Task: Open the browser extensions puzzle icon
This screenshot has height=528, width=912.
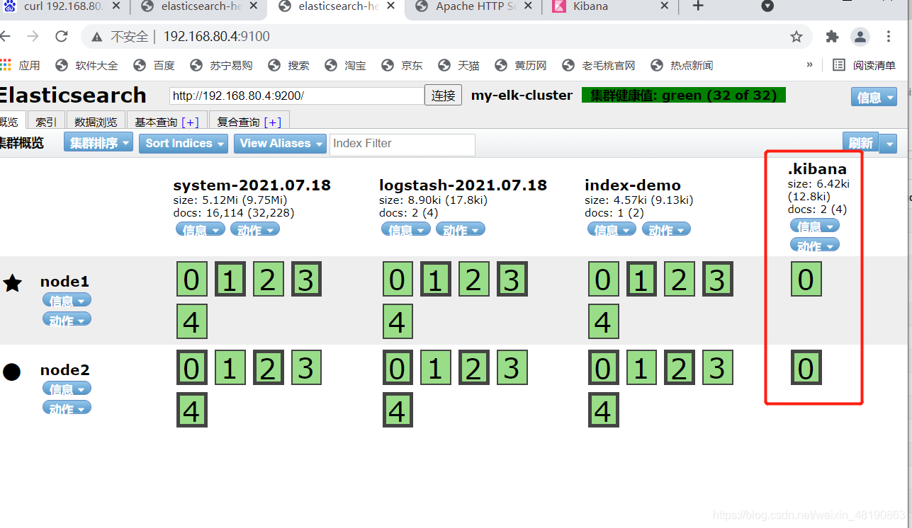Action: (x=832, y=36)
